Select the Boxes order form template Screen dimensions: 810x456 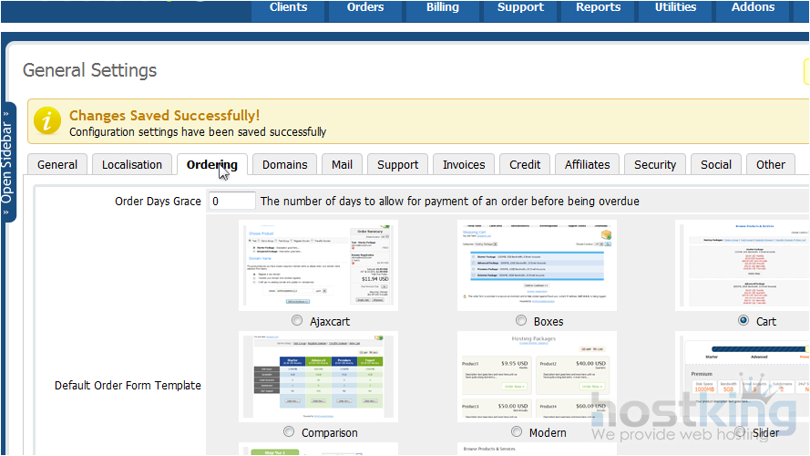point(521,321)
